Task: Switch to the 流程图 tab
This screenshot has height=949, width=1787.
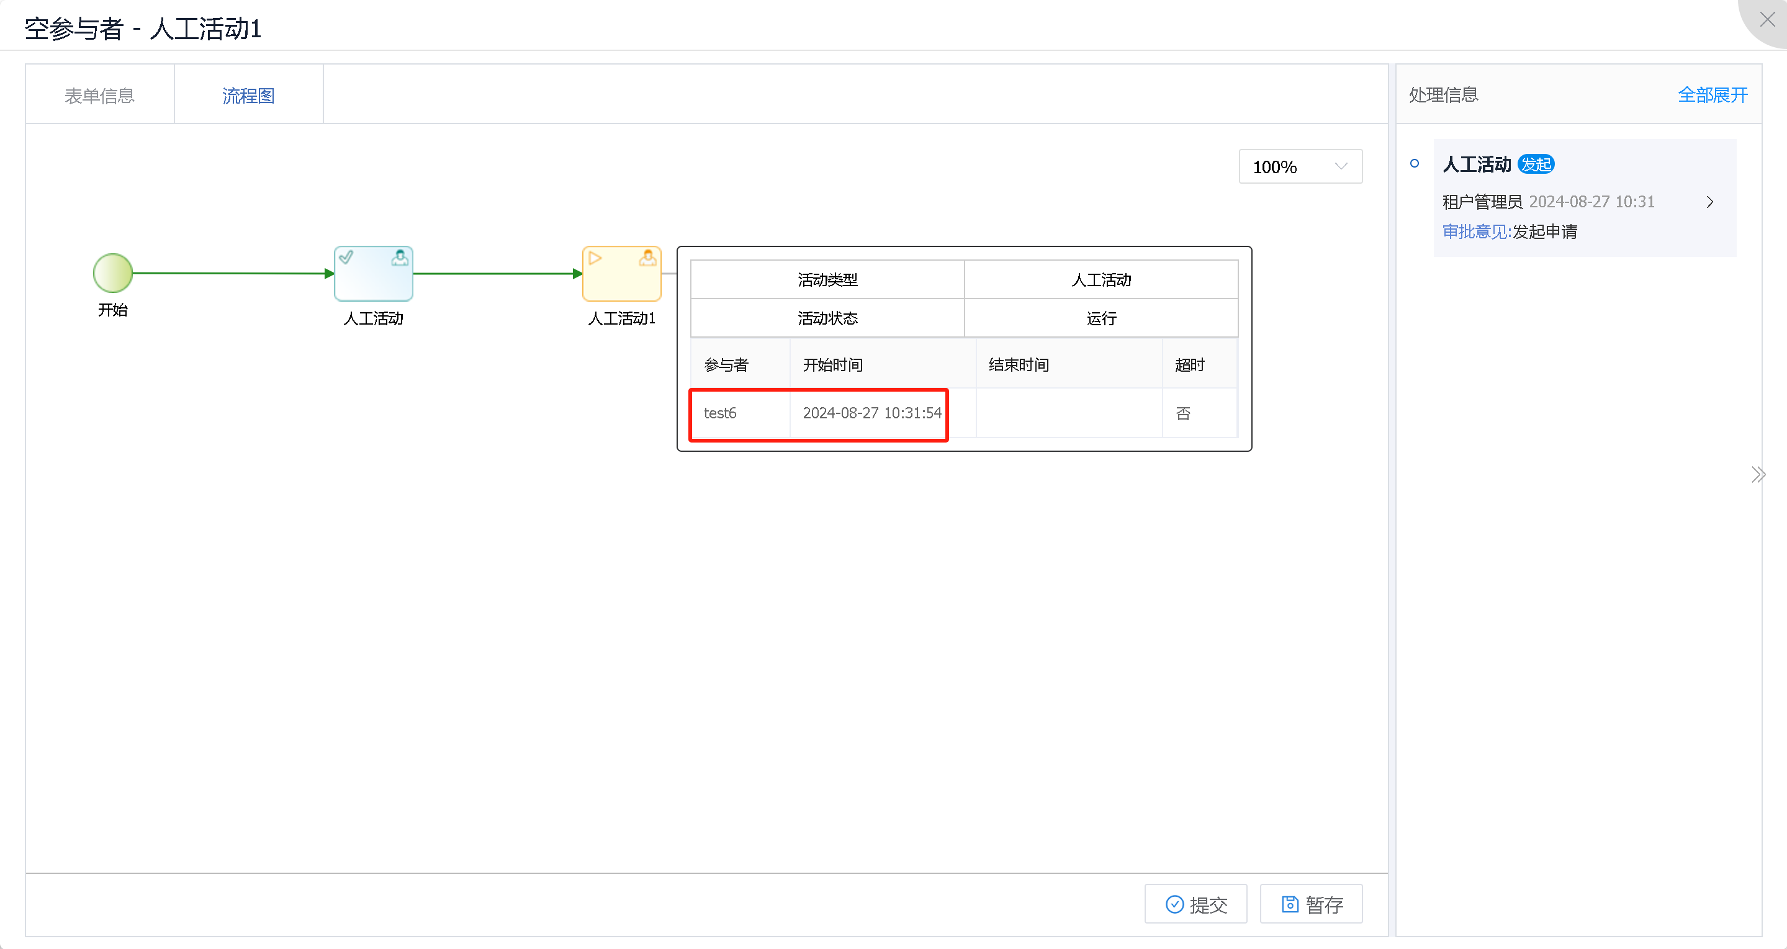Action: pos(248,95)
